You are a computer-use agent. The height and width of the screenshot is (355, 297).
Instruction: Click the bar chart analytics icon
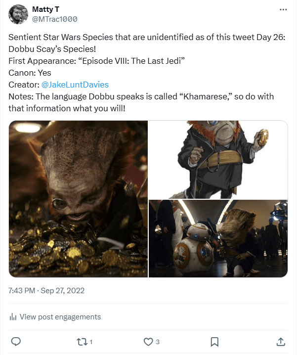click(13, 317)
